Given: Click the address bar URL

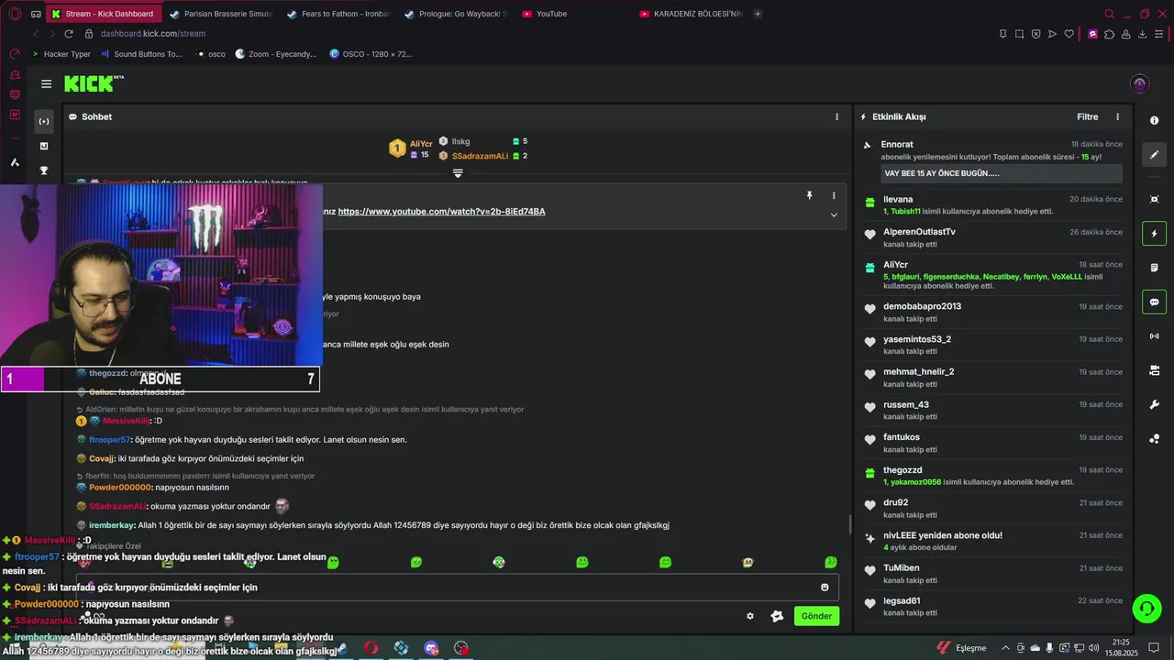Looking at the screenshot, I should coord(153,34).
